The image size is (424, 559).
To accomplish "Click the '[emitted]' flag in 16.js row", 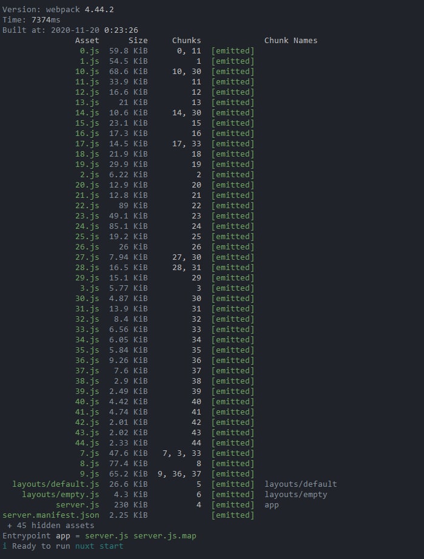I will click(233, 134).
